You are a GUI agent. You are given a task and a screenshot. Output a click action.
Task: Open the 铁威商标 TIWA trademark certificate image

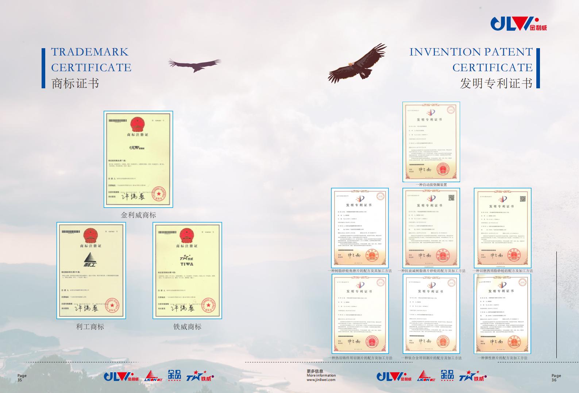tap(187, 270)
